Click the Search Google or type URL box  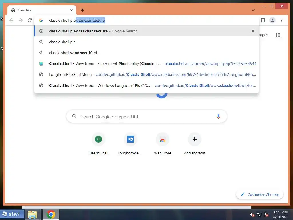(x=147, y=117)
